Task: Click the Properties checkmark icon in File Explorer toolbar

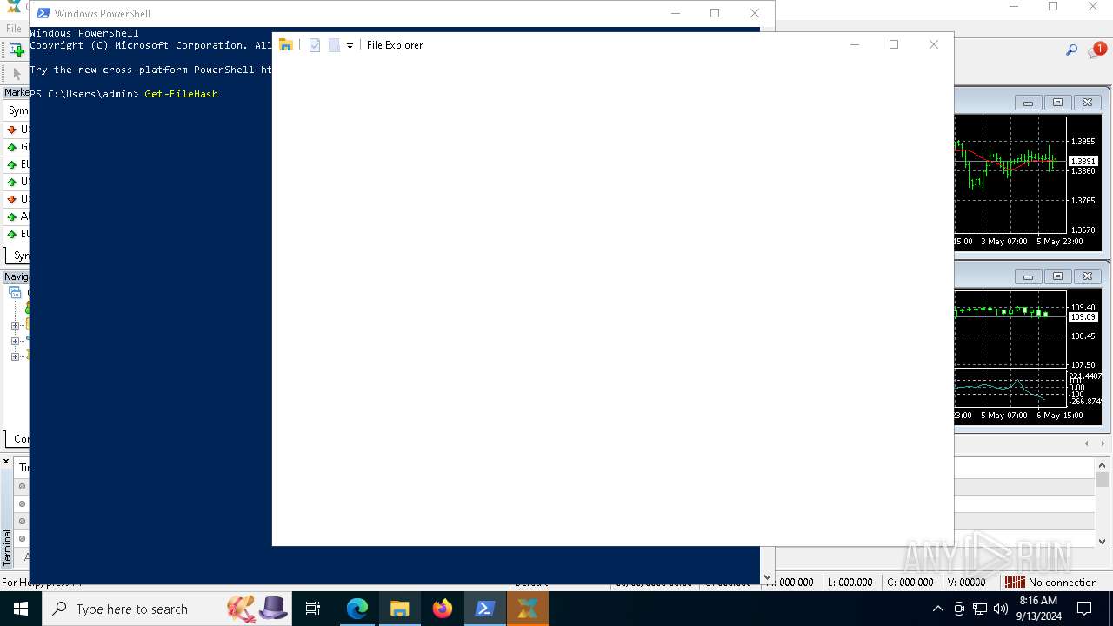Action: 315,45
